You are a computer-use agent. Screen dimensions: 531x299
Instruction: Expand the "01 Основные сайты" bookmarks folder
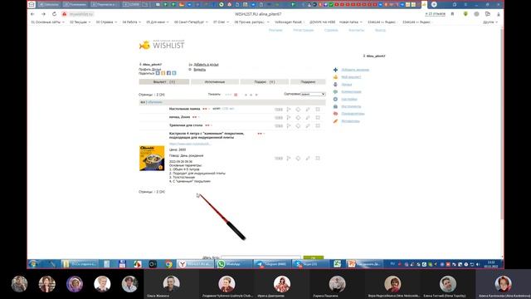click(x=47, y=22)
